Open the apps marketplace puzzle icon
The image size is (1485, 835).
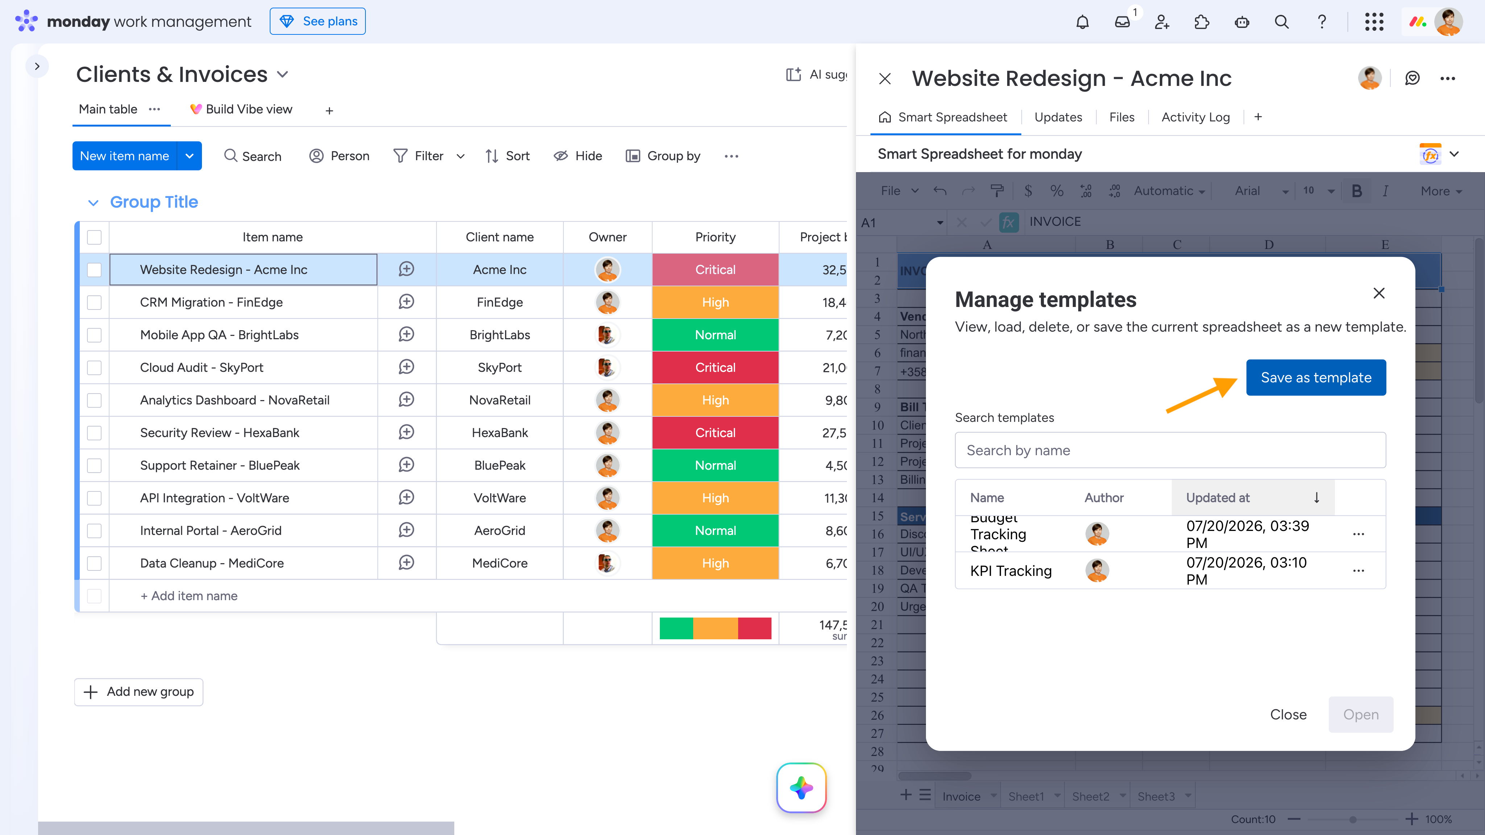[1201, 22]
